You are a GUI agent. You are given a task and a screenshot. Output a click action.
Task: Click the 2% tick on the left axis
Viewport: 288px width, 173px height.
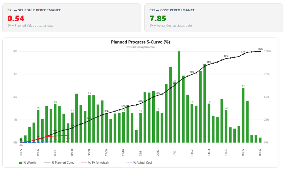[x=15, y=97]
